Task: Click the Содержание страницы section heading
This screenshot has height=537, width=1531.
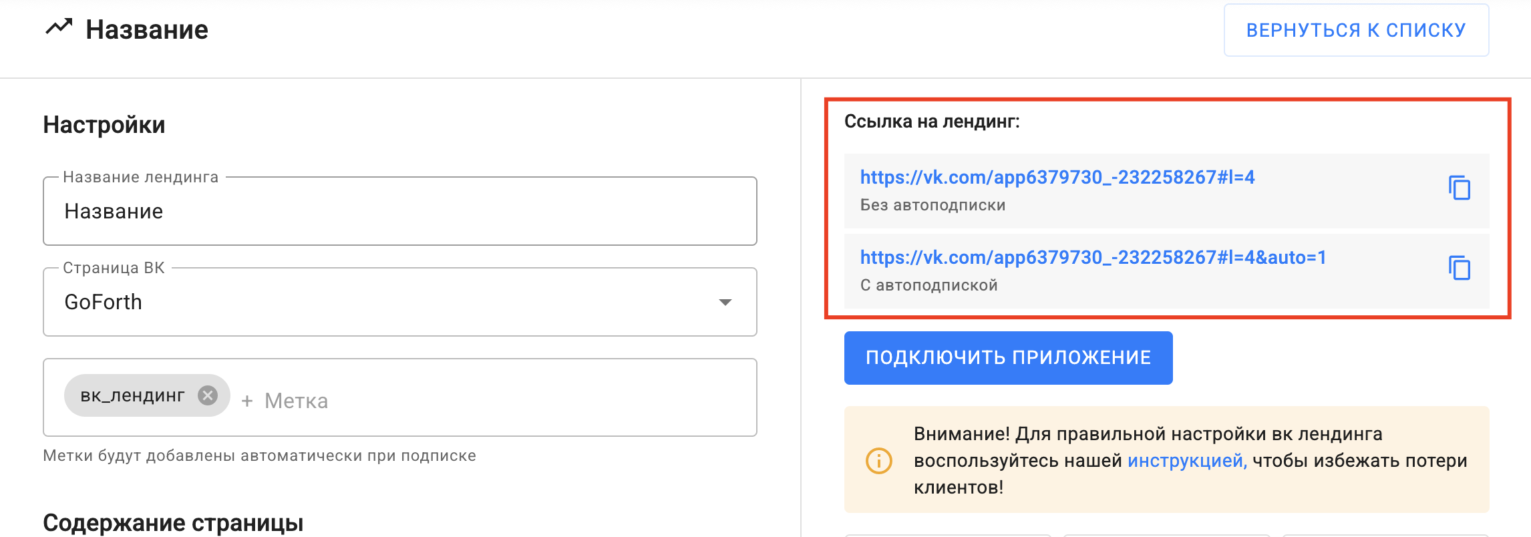Action: [x=173, y=522]
